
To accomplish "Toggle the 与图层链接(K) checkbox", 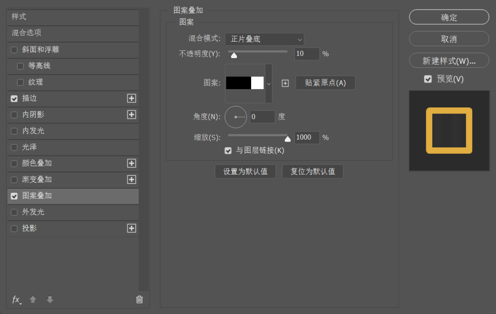I will (228, 150).
